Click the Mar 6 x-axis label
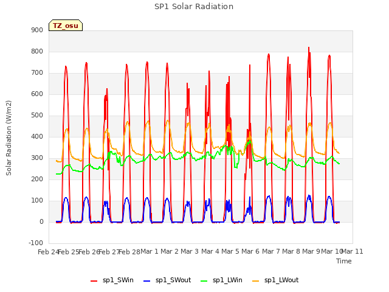The width and height of the screenshot is (389, 292). pyautogui.click(x=250, y=251)
